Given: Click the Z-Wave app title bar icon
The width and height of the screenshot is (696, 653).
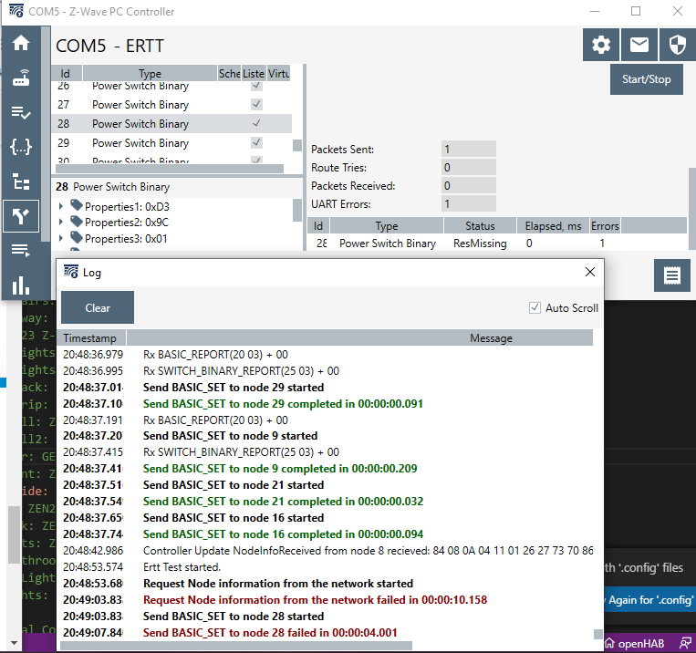Looking at the screenshot, I should tap(16, 11).
